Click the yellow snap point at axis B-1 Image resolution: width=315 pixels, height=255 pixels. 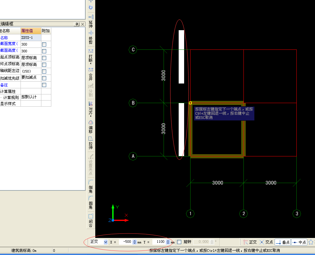pos(190,103)
